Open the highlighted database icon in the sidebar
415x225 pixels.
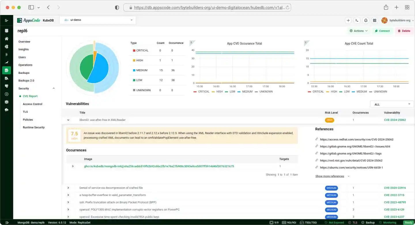point(7,70)
